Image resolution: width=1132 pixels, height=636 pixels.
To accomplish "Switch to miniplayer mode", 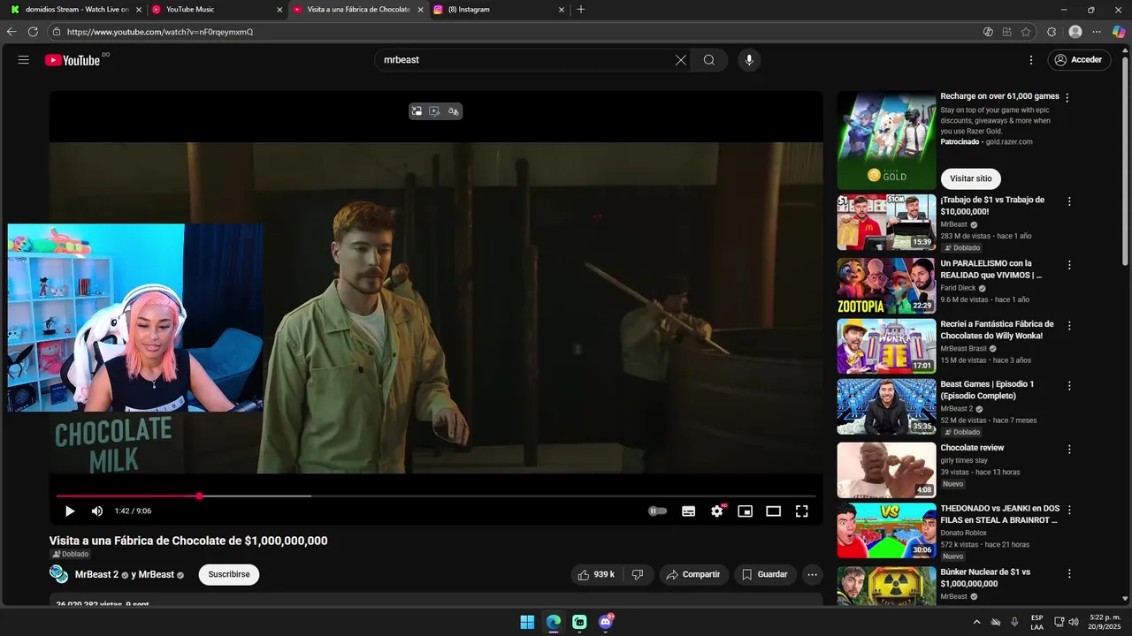I will [x=746, y=511].
